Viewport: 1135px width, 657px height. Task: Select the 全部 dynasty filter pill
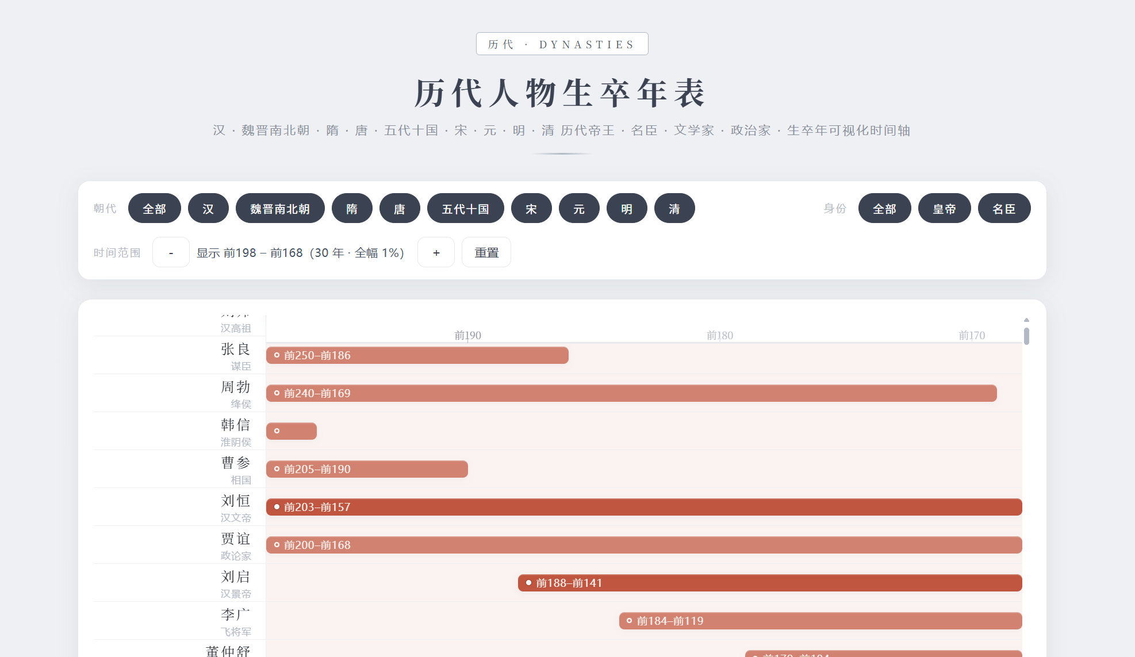[x=155, y=209]
